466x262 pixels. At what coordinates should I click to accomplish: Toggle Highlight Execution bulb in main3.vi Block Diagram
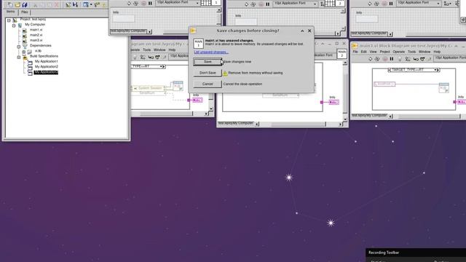400,59
